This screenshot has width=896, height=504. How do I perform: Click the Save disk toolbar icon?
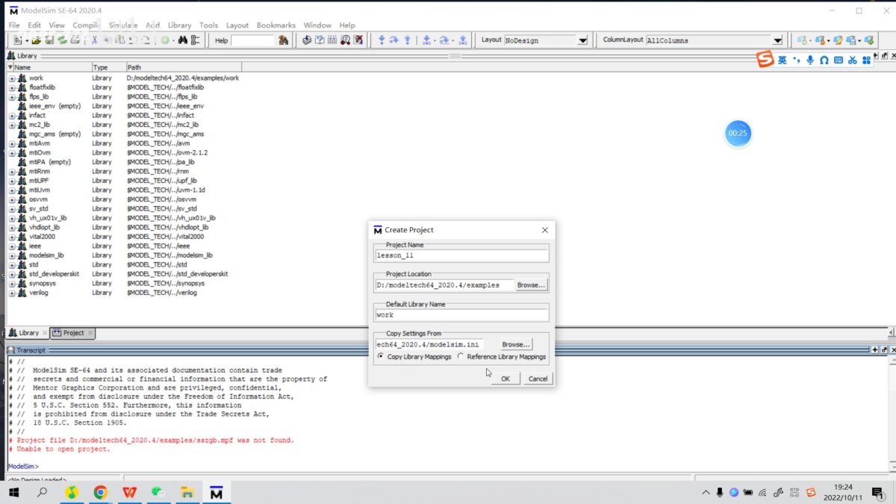(48, 40)
